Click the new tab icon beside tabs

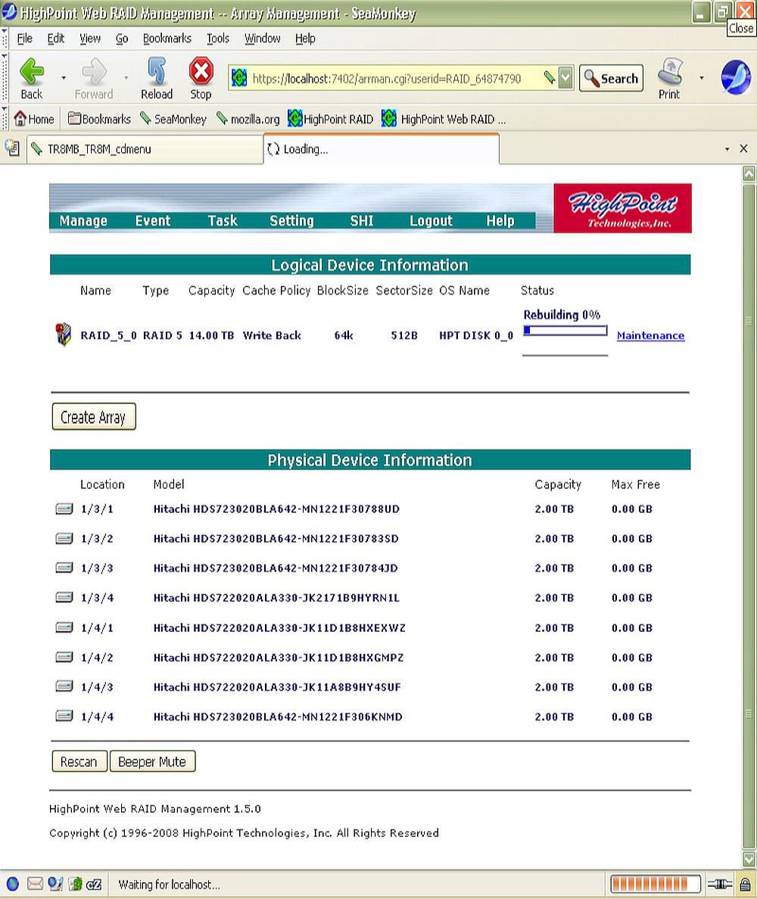pyautogui.click(x=12, y=148)
